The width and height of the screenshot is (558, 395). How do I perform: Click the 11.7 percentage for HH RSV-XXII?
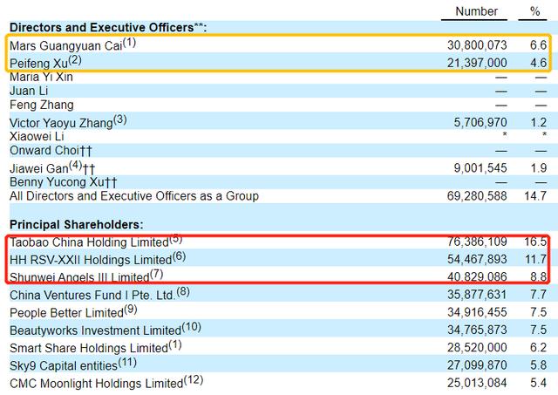535,260
